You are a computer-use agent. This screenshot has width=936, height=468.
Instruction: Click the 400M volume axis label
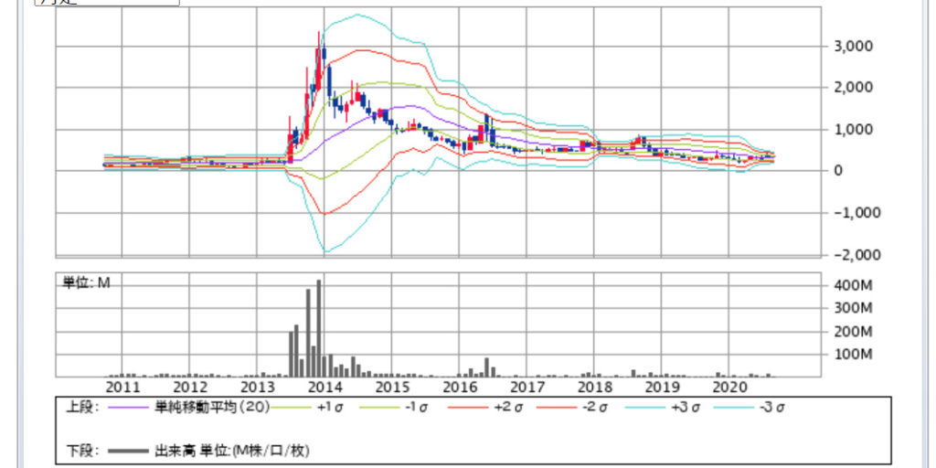(x=852, y=285)
